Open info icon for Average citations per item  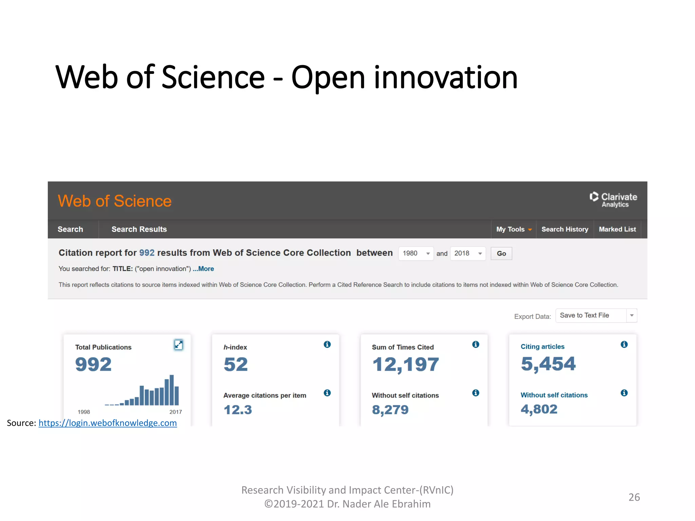coord(327,393)
